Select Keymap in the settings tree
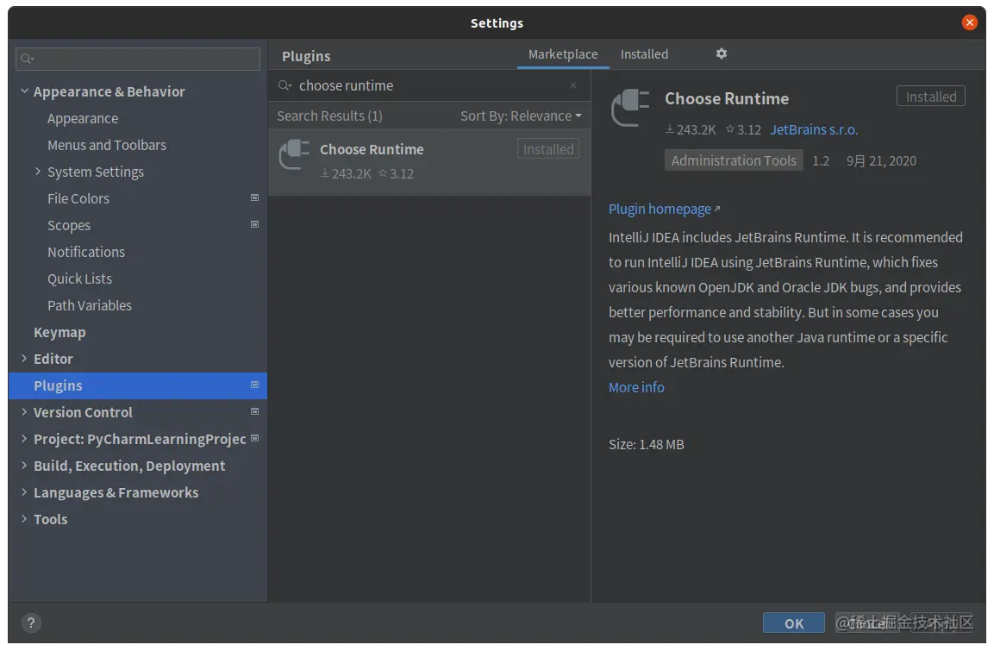Image resolution: width=994 pixels, height=651 pixels. click(x=59, y=332)
